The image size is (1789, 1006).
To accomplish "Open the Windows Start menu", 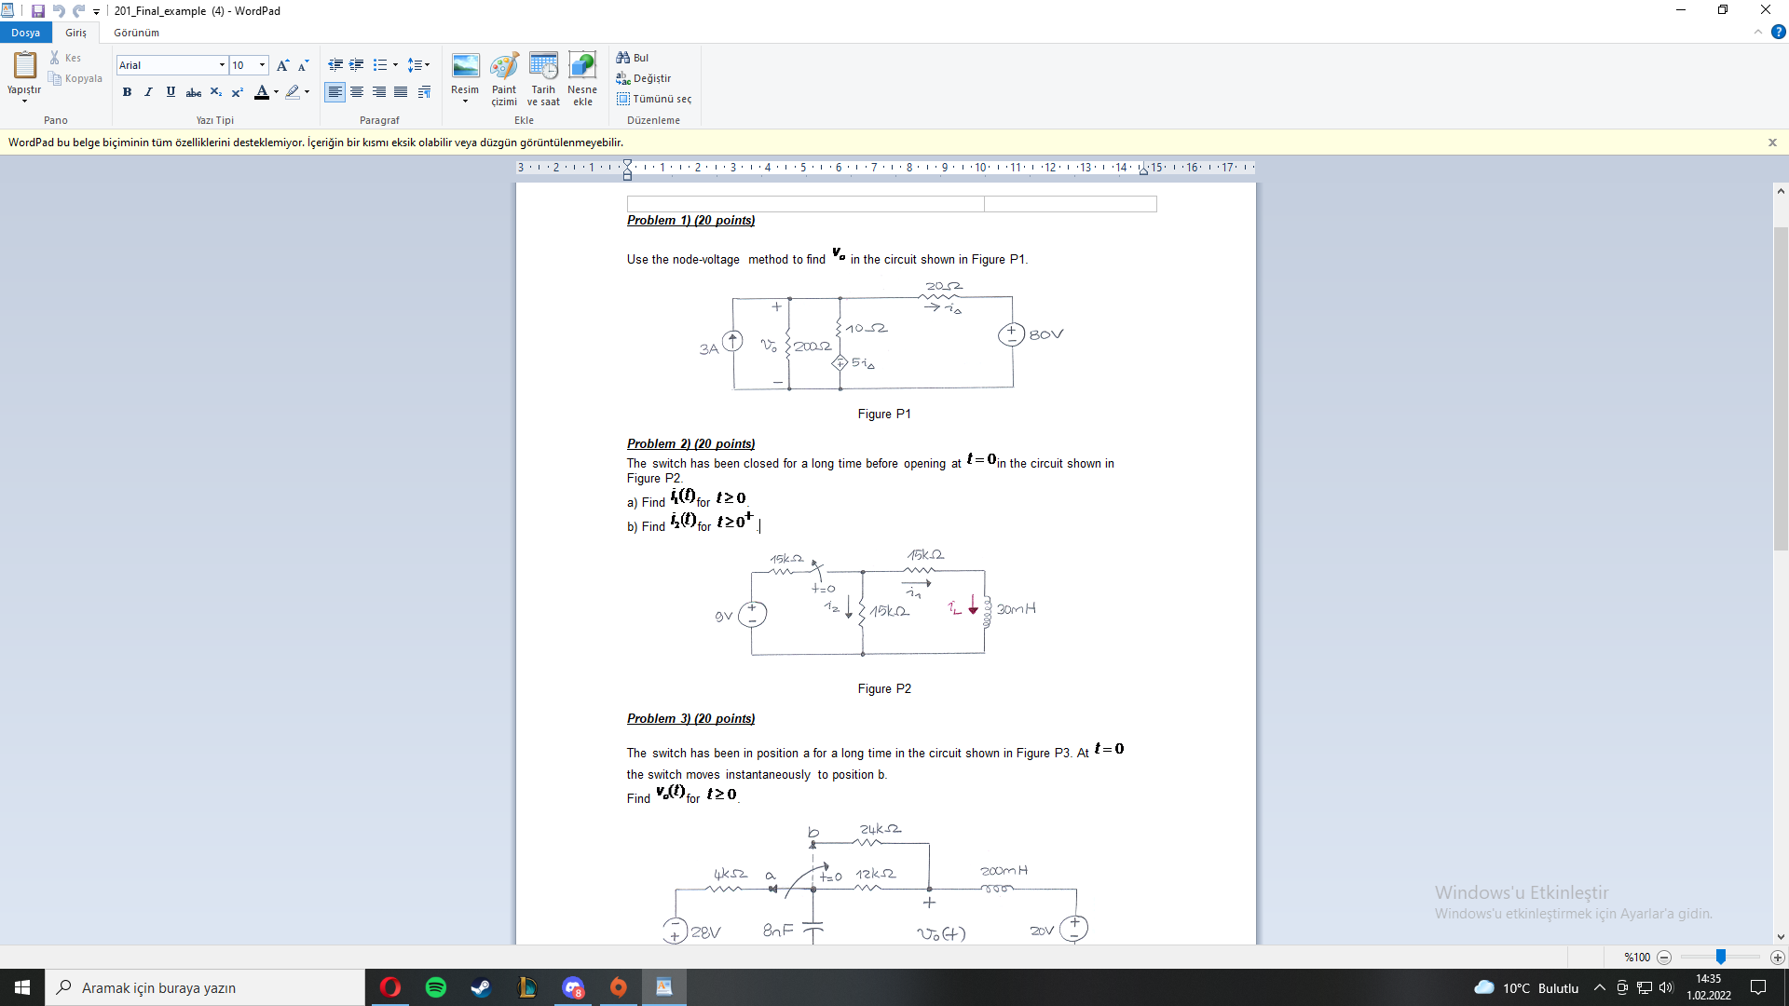I will (22, 987).
